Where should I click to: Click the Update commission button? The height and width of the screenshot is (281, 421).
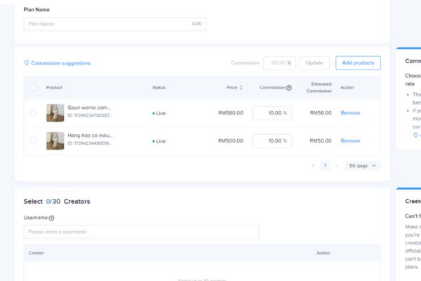pos(314,63)
